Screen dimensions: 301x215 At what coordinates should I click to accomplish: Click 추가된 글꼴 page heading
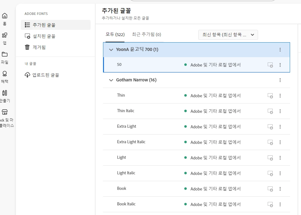pos(116,10)
